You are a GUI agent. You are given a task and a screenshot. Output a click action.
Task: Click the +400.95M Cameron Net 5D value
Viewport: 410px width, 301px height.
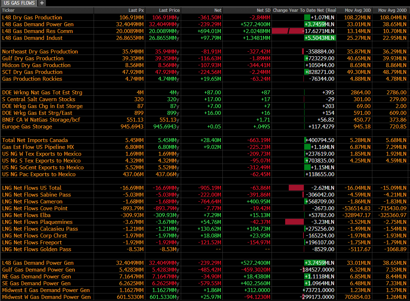point(258,201)
